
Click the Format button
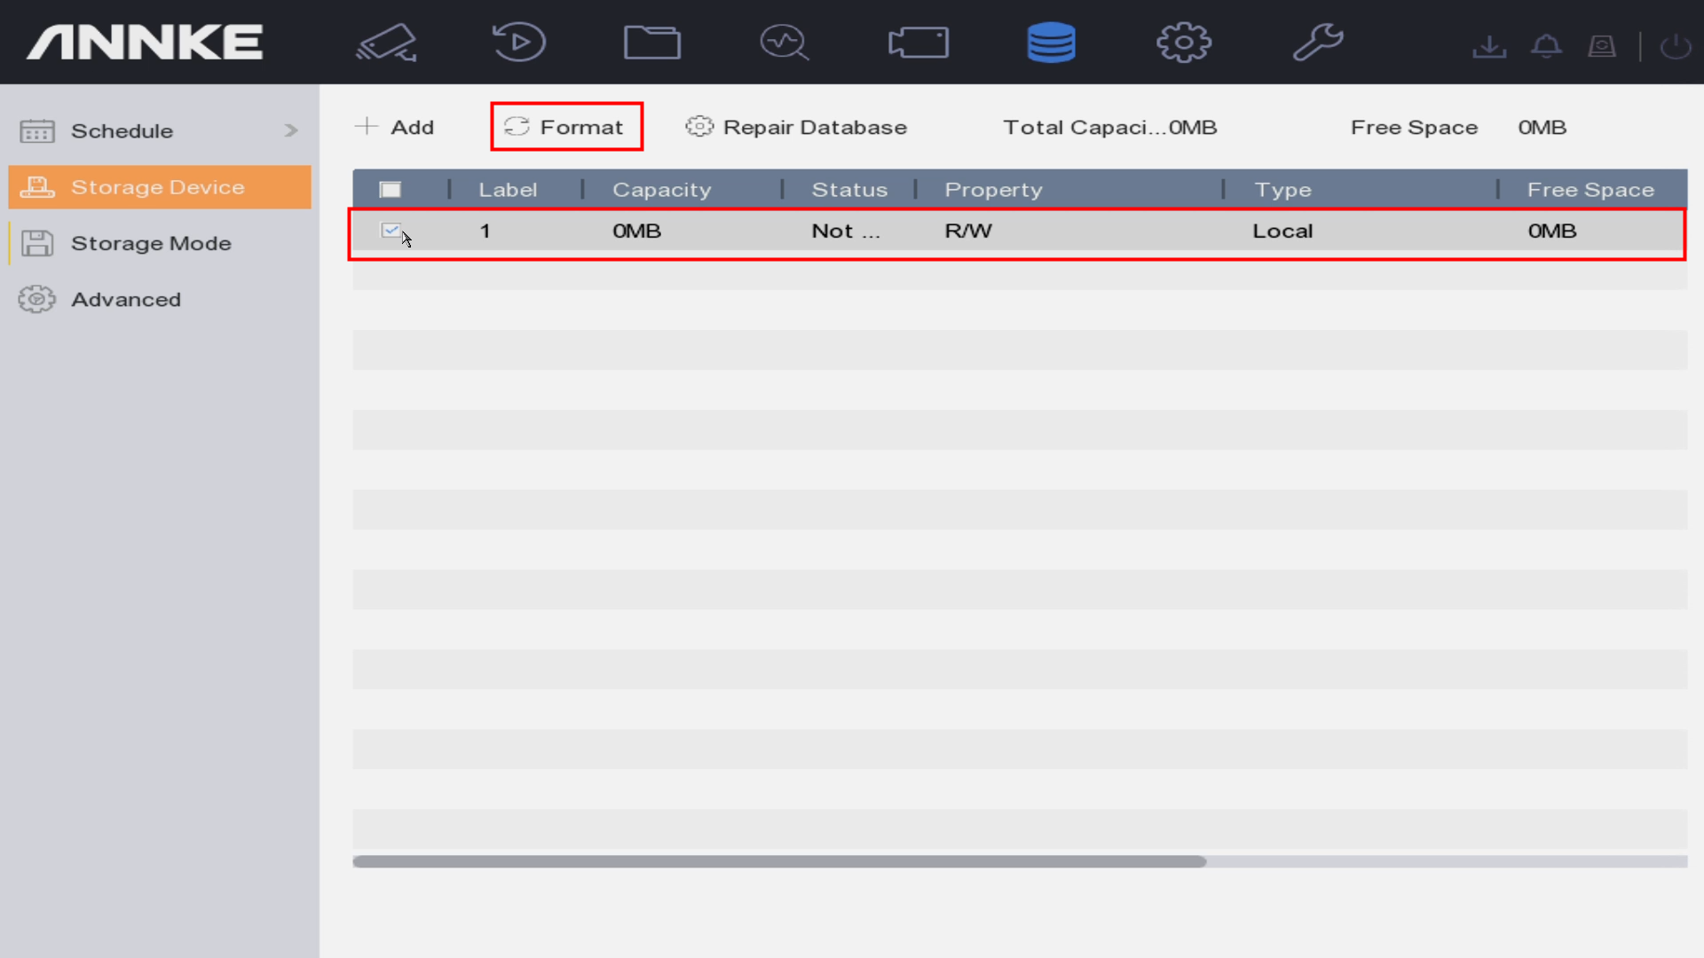click(566, 127)
